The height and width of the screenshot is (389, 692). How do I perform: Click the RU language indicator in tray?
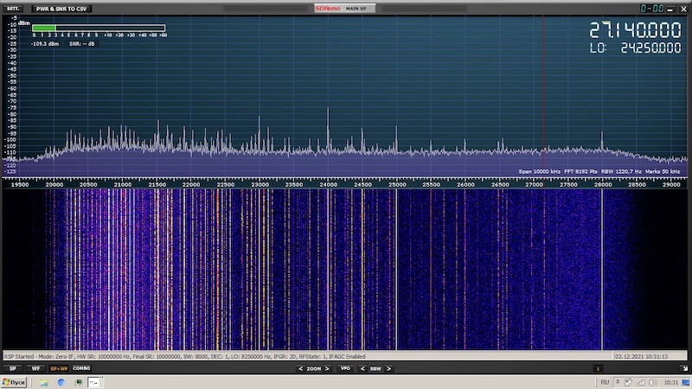(605, 381)
